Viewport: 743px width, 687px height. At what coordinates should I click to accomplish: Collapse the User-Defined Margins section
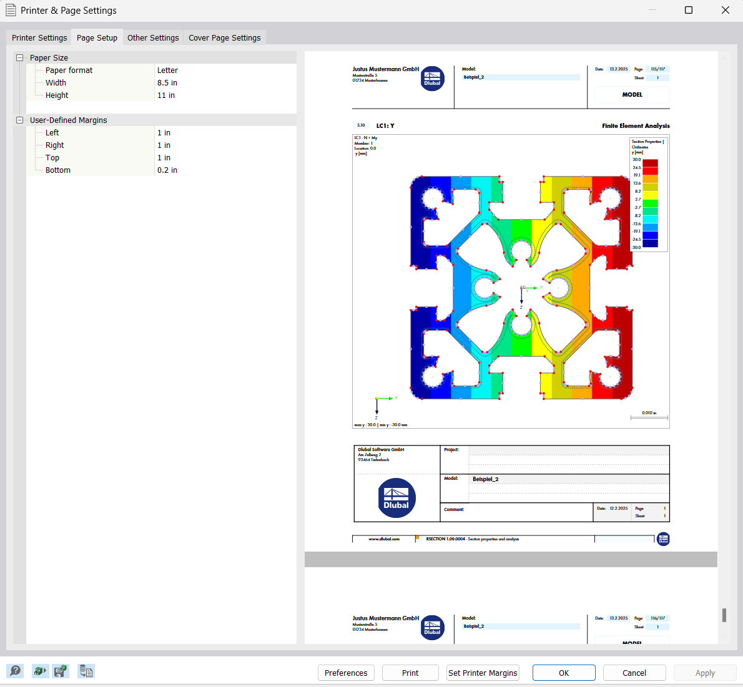point(19,120)
